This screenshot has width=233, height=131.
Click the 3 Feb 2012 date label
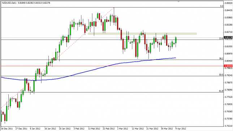(79, 129)
